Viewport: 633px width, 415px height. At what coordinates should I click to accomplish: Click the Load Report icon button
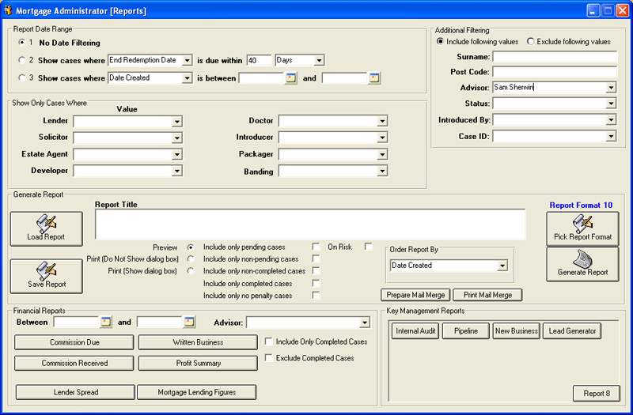[x=46, y=228]
